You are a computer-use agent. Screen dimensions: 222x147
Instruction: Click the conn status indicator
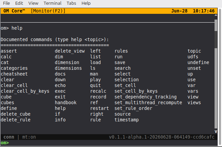9,137
